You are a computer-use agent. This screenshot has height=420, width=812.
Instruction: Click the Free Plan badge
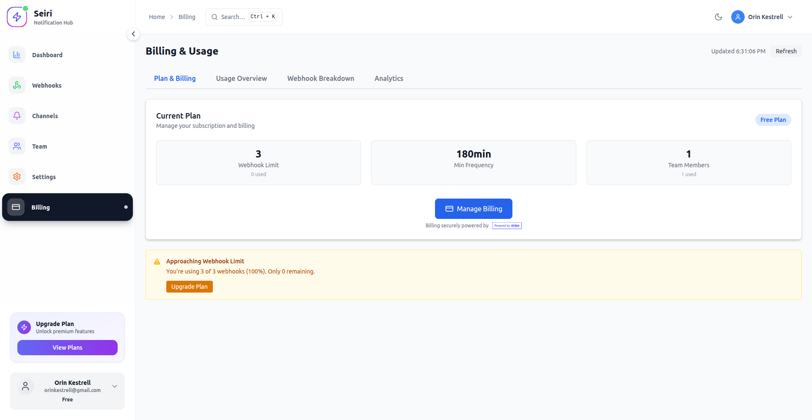(773, 119)
